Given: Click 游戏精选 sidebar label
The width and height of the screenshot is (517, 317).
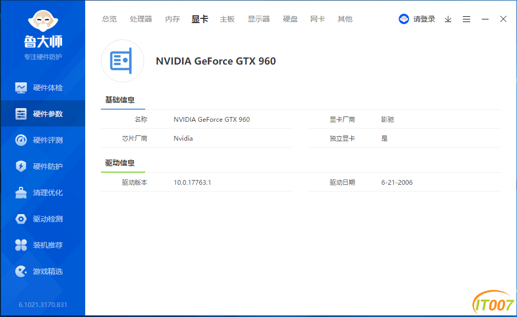Looking at the screenshot, I should 48,271.
